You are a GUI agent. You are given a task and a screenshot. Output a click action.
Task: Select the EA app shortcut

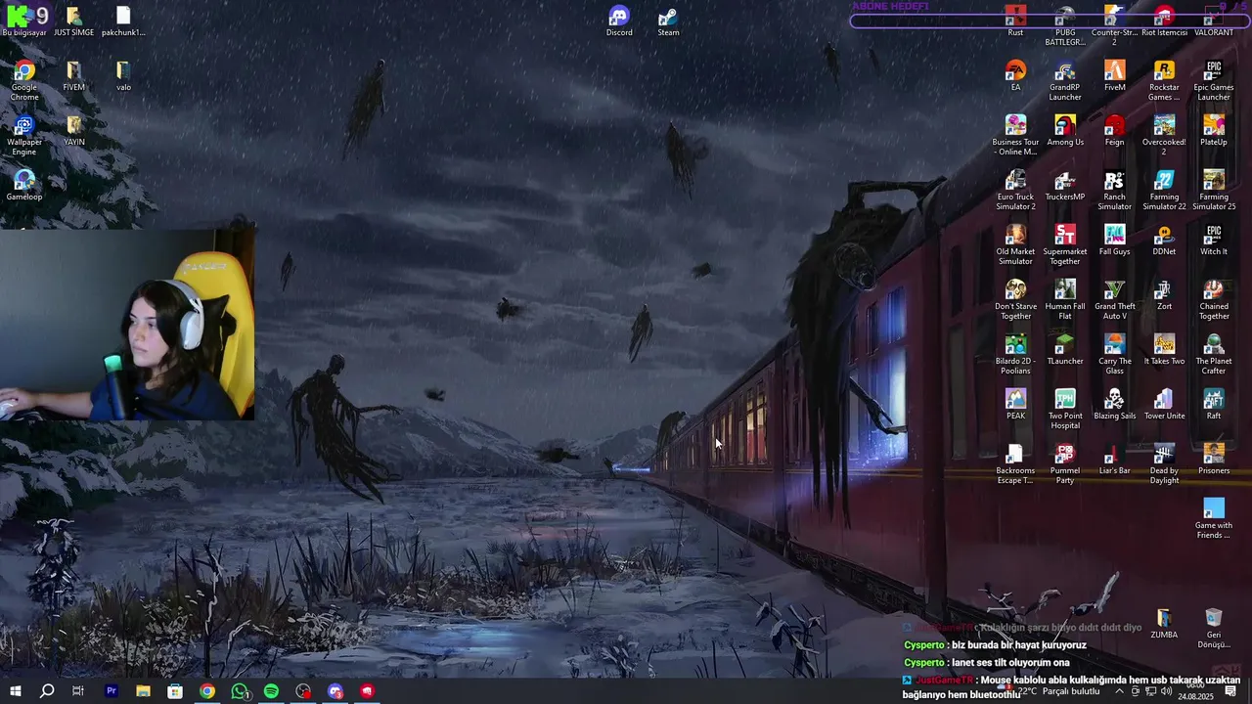pos(1015,76)
